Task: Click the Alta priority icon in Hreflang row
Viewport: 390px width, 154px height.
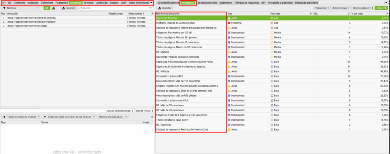Action: pos(272,23)
